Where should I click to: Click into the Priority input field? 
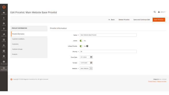108,51
